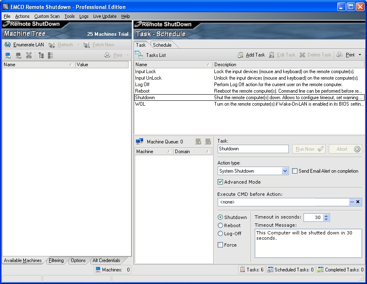Select the Input Lock task row
The image size is (367, 284).
249,72
